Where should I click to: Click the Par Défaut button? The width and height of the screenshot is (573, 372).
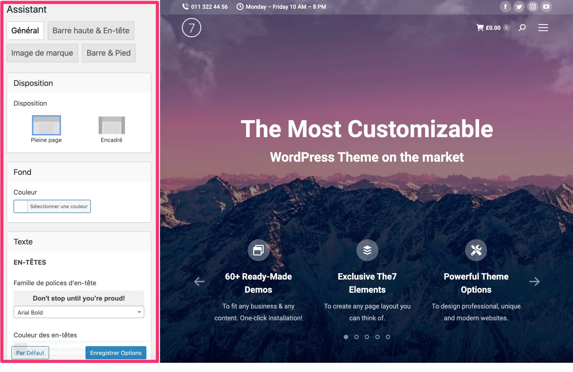(30, 353)
